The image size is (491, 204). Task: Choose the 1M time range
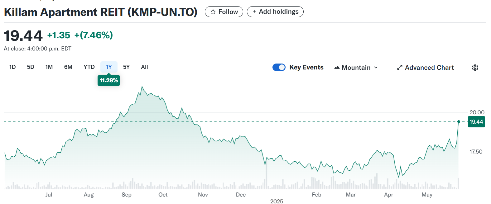(49, 67)
